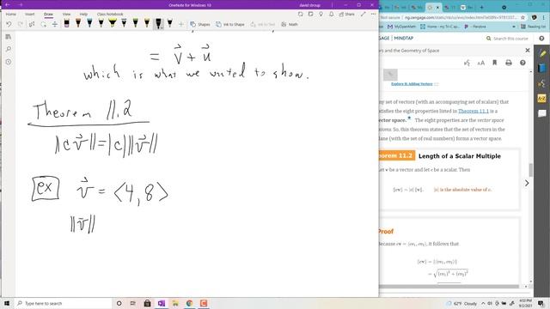
Task: Open Chrome from the taskbar
Action: pos(189,303)
